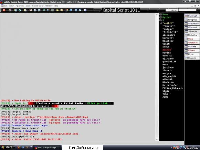Open the Help menu
This screenshot has height=150, width=200.
click(56, 6)
